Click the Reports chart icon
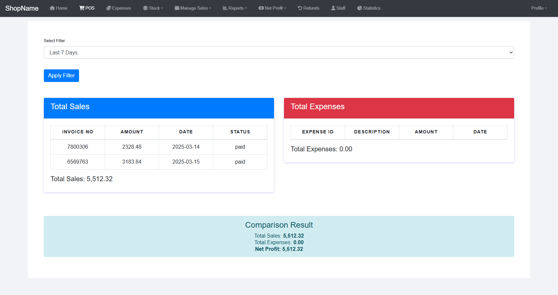This screenshot has height=295, width=558. pos(225,8)
